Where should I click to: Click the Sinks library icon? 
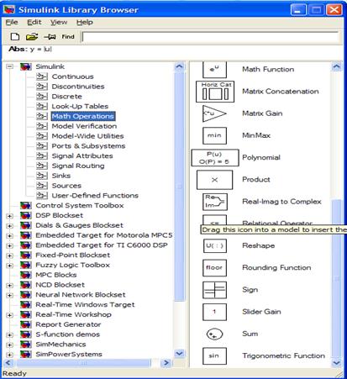point(42,176)
